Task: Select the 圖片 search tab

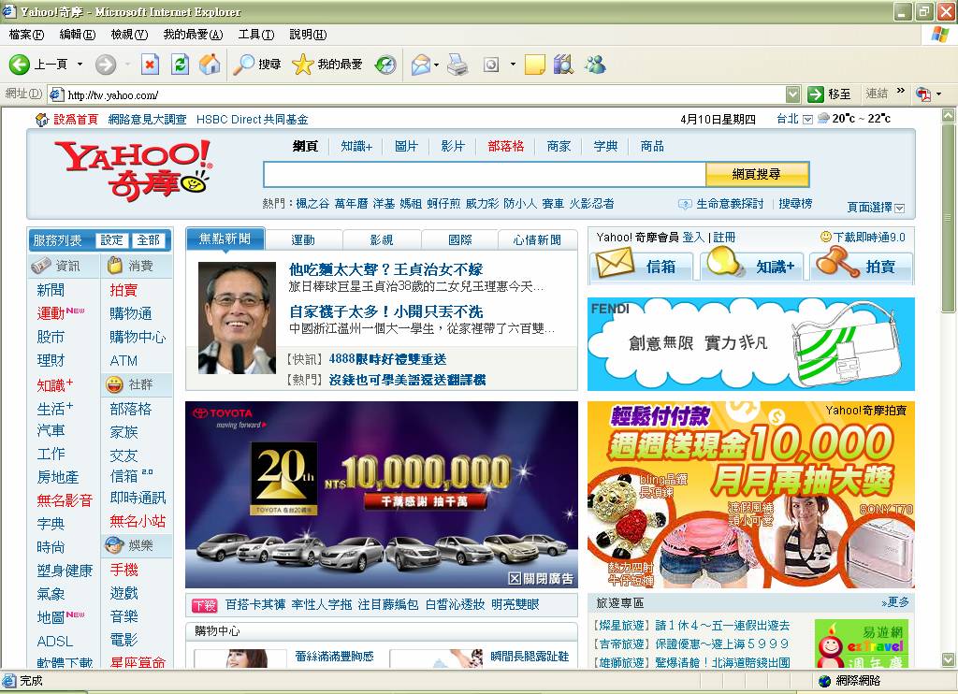Action: pos(406,146)
